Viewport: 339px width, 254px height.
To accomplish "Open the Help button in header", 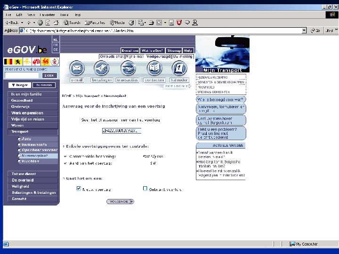I will coord(188,50).
